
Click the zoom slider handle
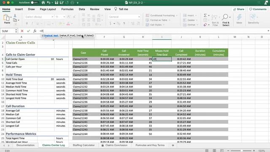(242, 150)
